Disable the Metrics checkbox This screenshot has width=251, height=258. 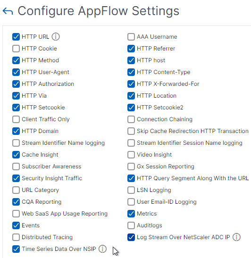[x=131, y=214]
